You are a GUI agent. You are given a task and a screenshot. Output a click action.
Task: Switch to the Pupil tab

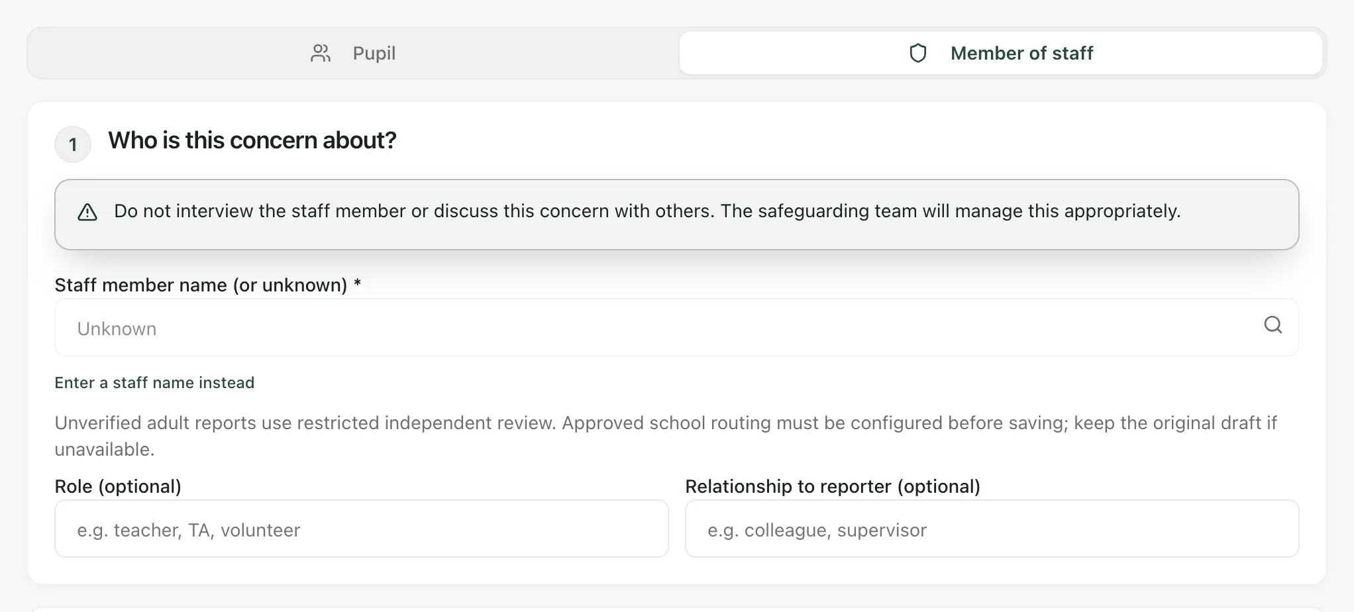coord(353,53)
